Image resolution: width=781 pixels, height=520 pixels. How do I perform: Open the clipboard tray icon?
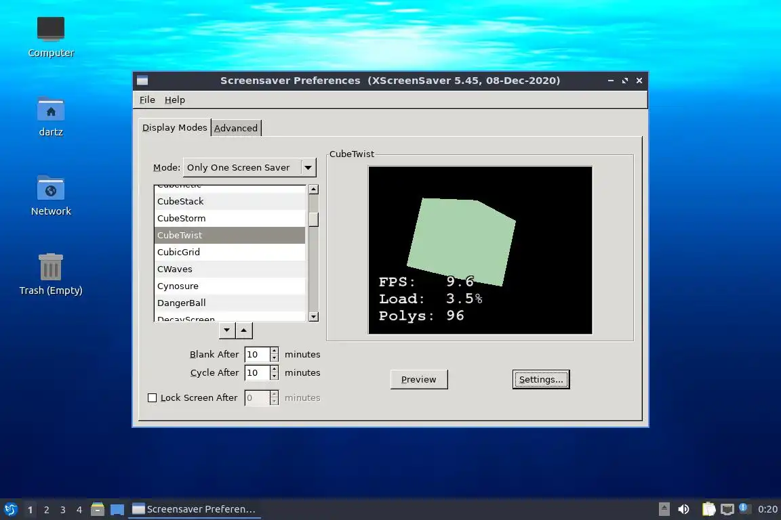coord(708,509)
